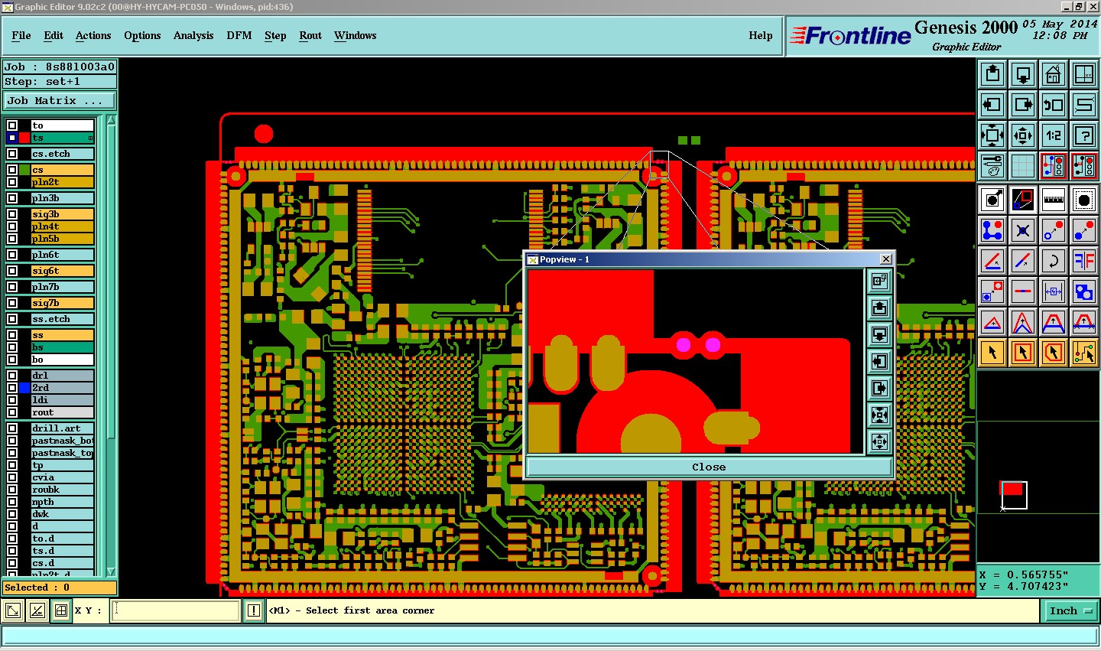The image size is (1101, 651).
Task: Open the Windows menu
Action: point(355,35)
